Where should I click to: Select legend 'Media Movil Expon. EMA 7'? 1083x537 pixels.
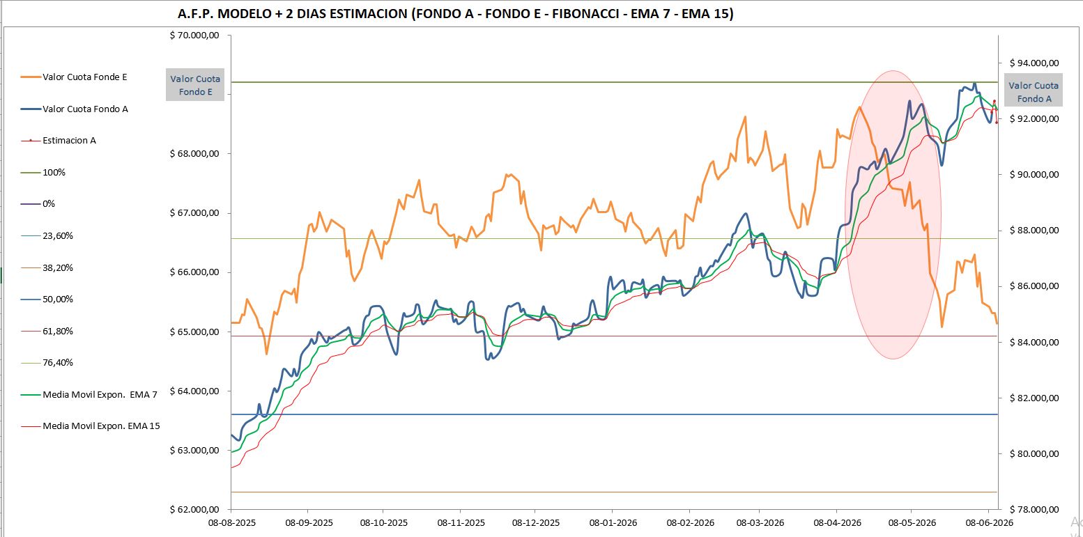pyautogui.click(x=89, y=394)
